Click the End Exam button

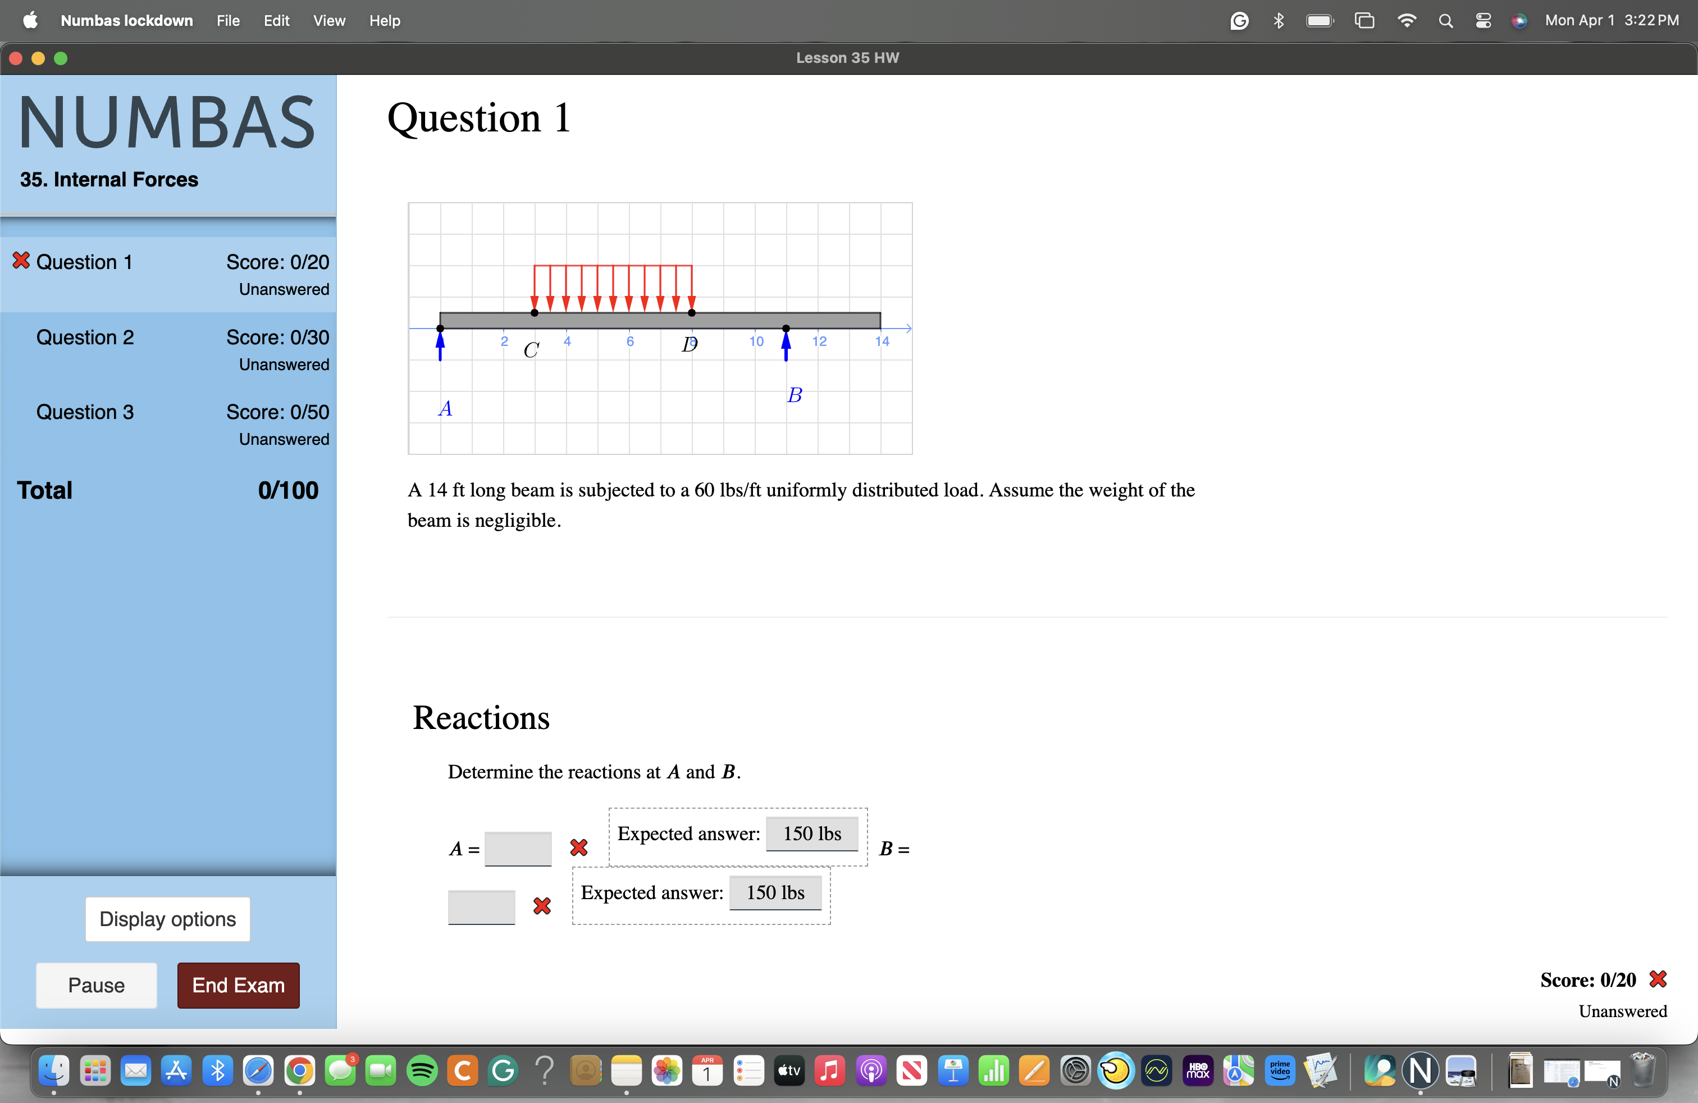[238, 985]
